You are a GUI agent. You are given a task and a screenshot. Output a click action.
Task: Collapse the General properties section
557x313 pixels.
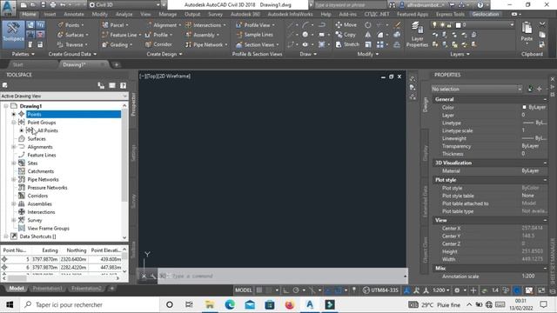pos(545,99)
